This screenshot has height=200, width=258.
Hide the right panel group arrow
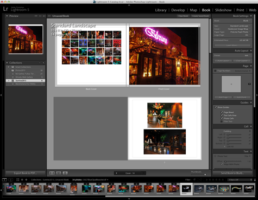coord(257,95)
